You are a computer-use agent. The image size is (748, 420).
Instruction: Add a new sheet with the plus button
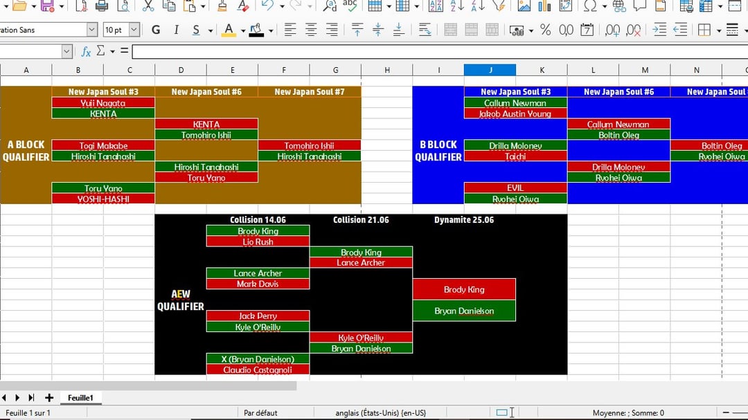(48, 398)
